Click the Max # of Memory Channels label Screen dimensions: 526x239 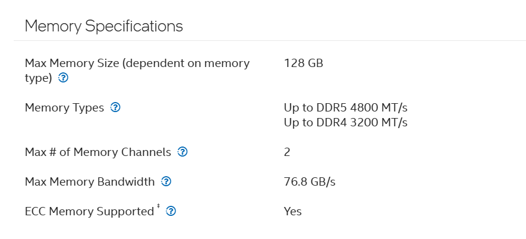(97, 152)
